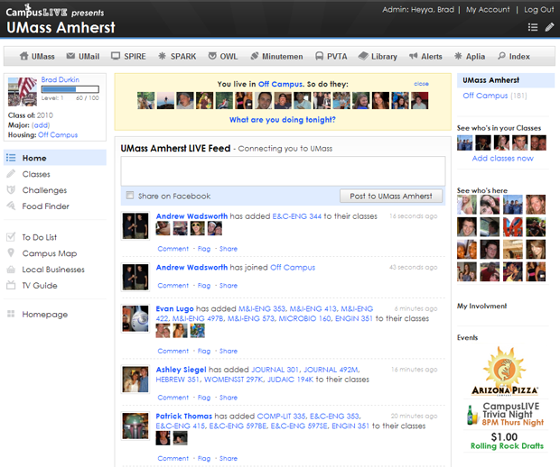Click the Log Out link
Viewport: 560px width, 467px height.
(x=538, y=9)
